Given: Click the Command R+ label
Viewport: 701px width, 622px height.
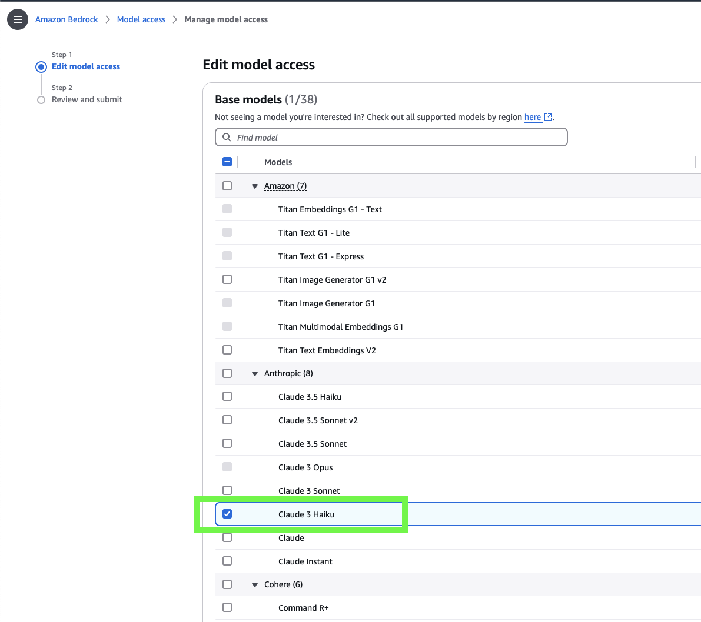Looking at the screenshot, I should pos(304,608).
